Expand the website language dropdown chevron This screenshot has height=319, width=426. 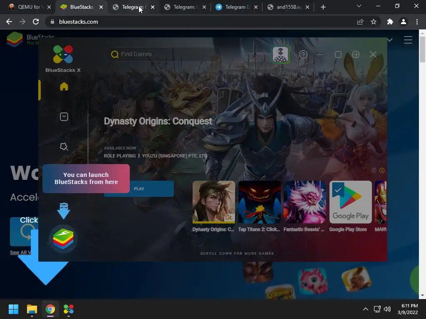tap(390, 40)
